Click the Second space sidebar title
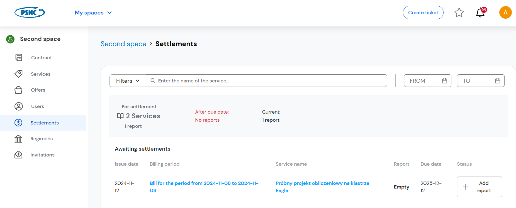Viewport: 516px width, 208px height. [40, 39]
